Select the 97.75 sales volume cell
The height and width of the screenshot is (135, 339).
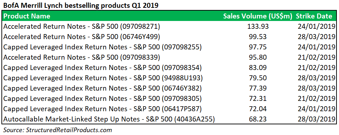[x=258, y=47]
